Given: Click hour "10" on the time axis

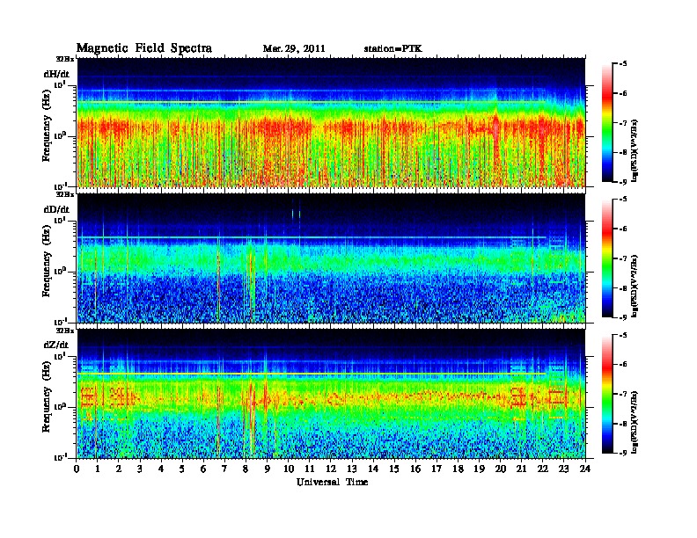Looking at the screenshot, I should 289,469.
